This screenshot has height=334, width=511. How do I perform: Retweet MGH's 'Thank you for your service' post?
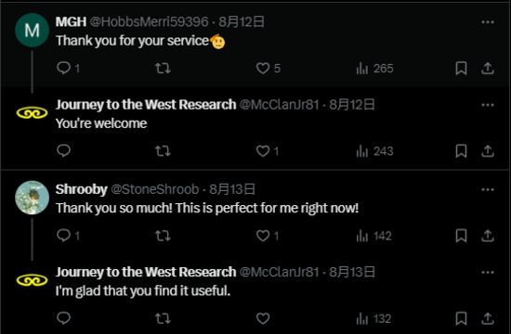point(163,69)
